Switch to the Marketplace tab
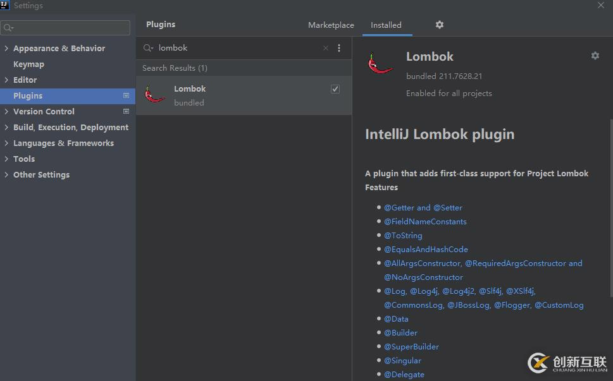Viewport: 613px width, 381px height. [x=331, y=25]
